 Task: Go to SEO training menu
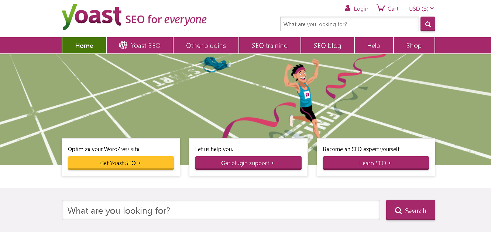click(270, 45)
